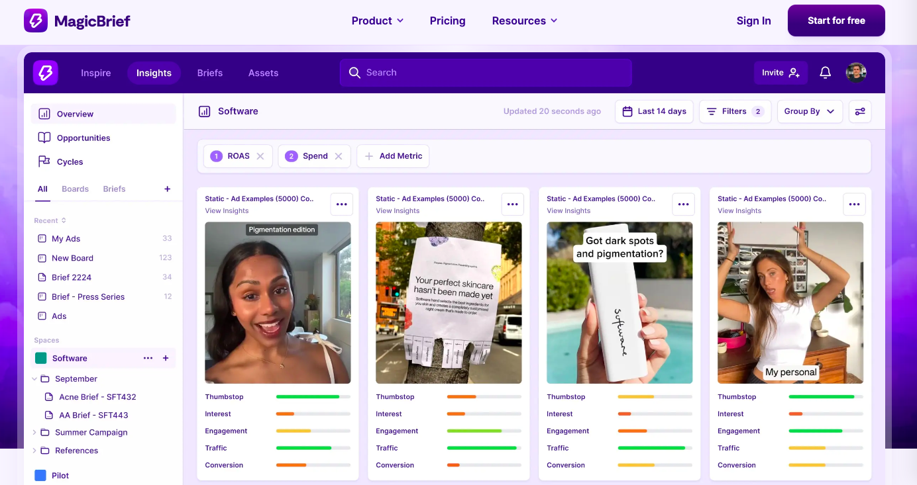Remove the Spend metric chip

(339, 155)
